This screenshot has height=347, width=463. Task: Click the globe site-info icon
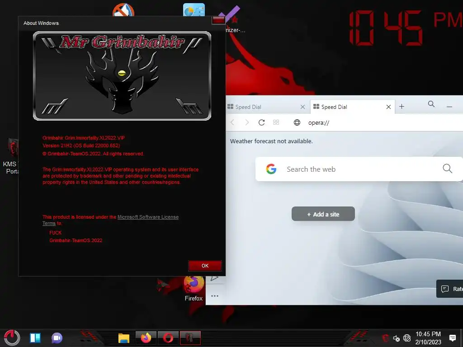coord(297,122)
